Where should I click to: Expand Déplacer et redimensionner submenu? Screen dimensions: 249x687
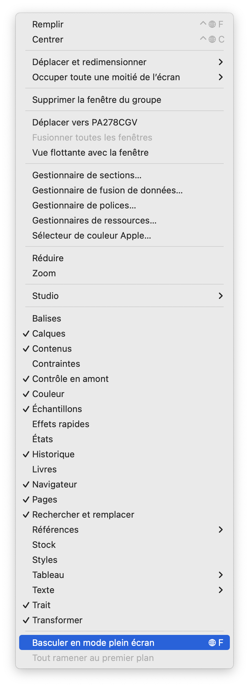tap(89, 62)
